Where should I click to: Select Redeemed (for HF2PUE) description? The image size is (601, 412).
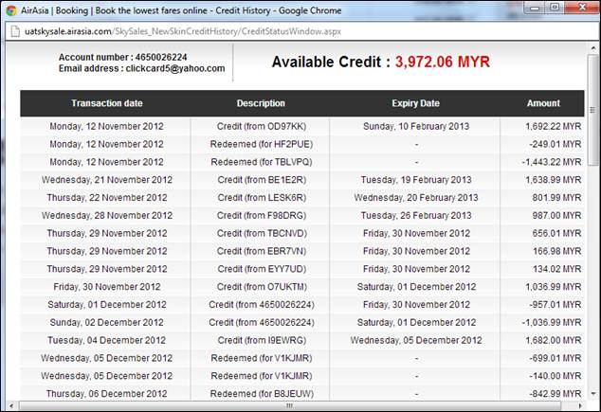coord(262,144)
